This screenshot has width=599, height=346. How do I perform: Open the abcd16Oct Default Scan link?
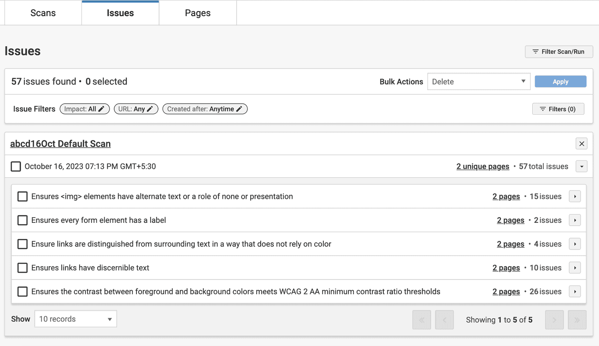point(60,143)
